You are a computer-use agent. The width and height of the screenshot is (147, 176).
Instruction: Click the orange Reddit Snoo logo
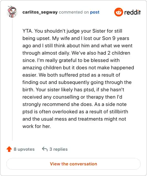(x=118, y=12)
